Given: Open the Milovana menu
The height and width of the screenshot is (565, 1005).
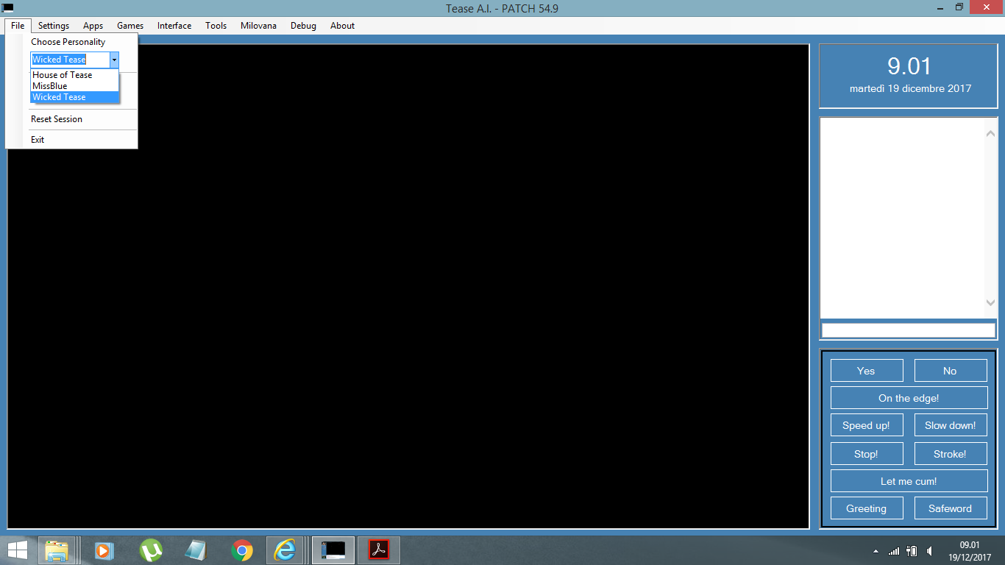Looking at the screenshot, I should click(x=258, y=26).
